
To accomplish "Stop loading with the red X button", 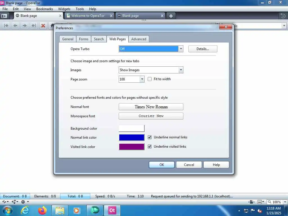I will click(x=43, y=26).
